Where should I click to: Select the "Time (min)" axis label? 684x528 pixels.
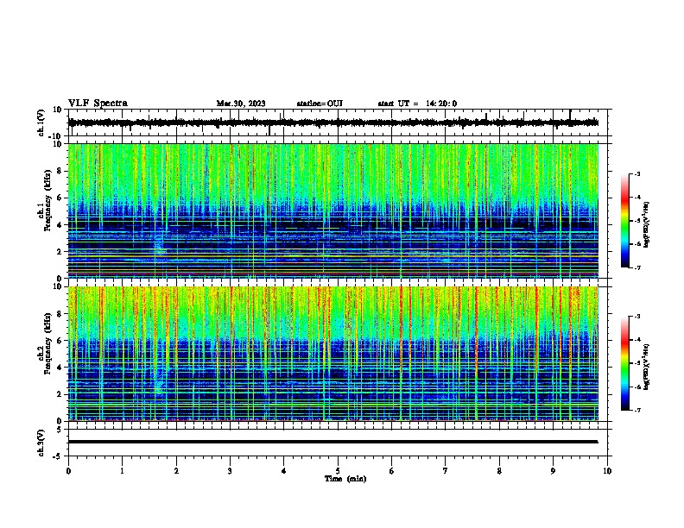tap(345, 479)
